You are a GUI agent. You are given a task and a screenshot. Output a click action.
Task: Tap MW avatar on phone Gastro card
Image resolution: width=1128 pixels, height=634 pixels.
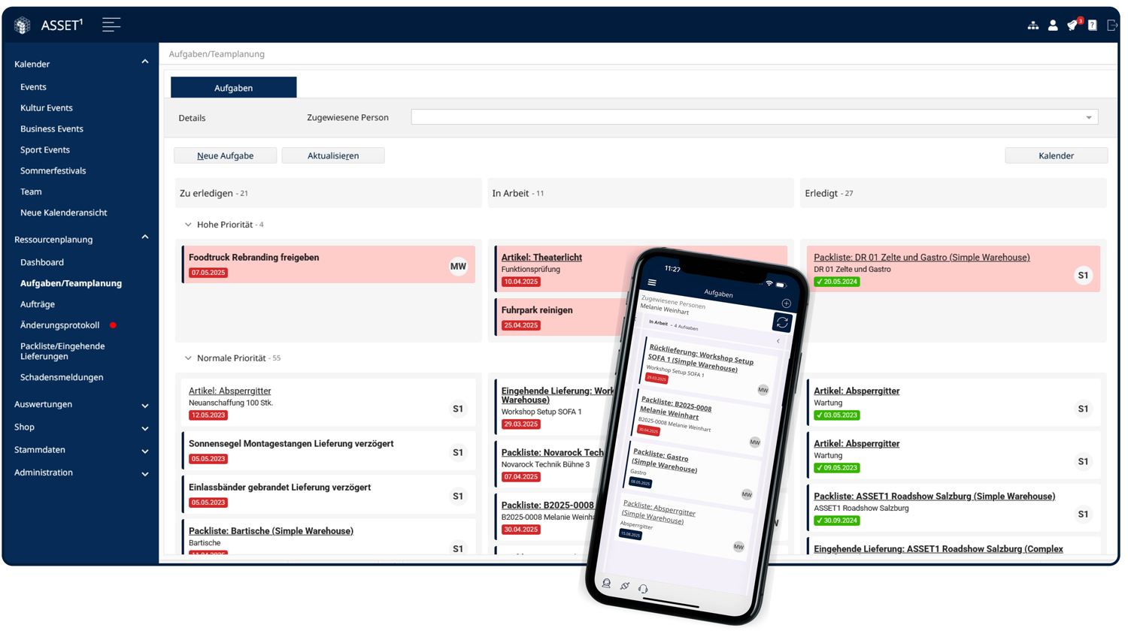pyautogui.click(x=747, y=494)
